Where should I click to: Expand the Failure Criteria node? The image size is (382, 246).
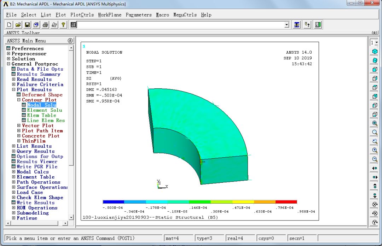14,84
